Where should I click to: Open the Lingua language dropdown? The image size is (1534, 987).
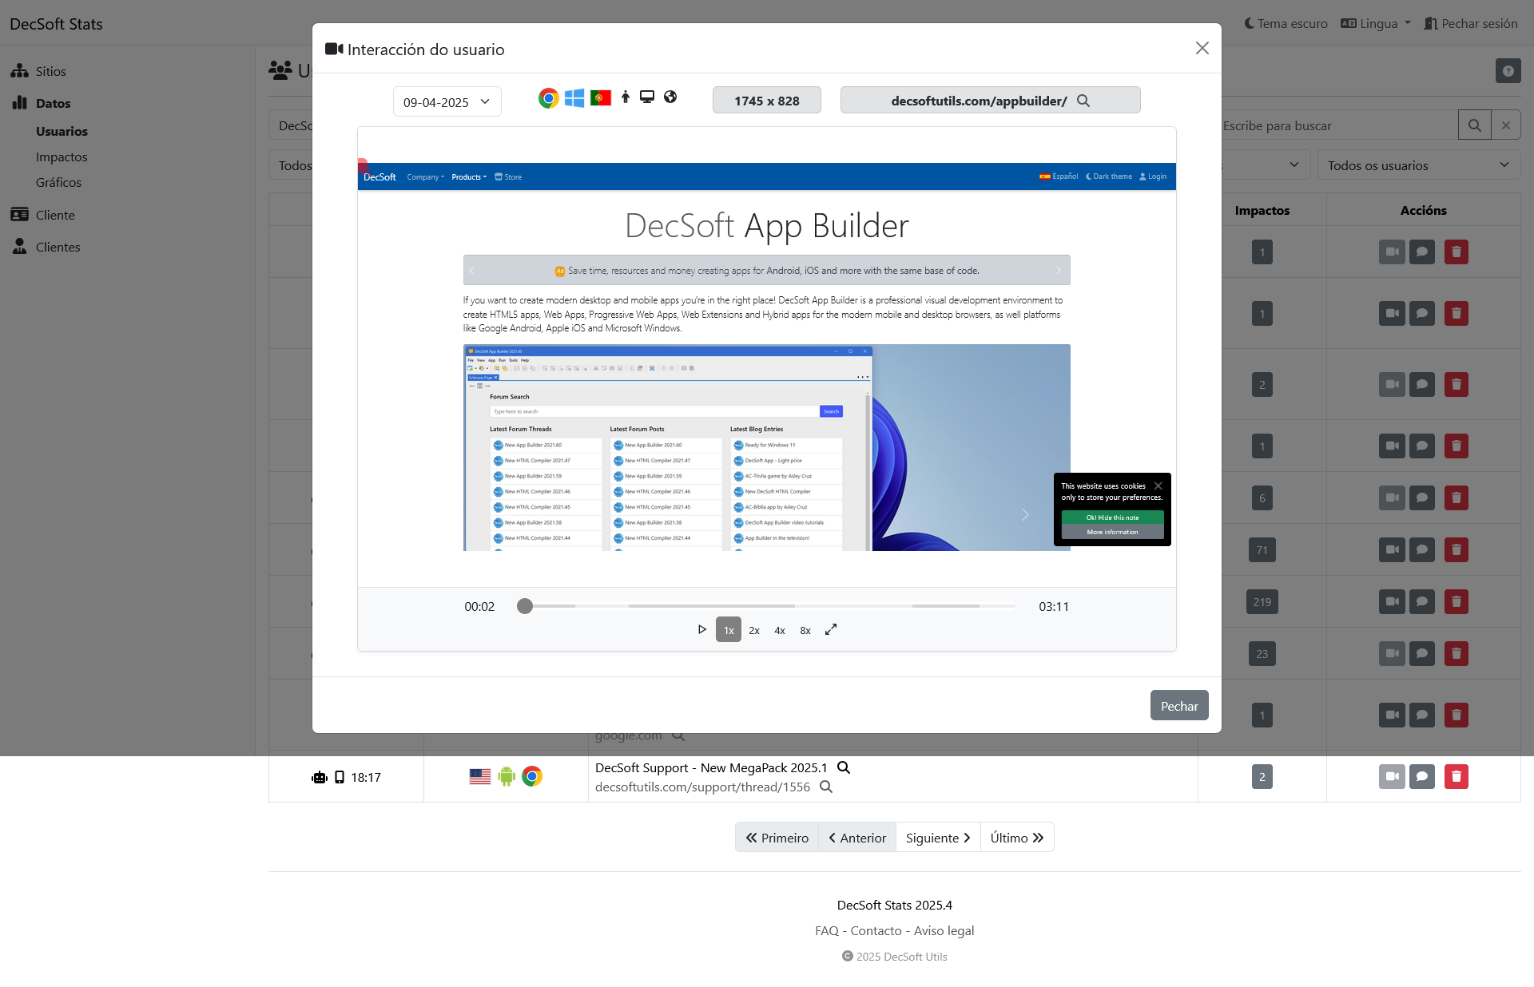(1375, 23)
